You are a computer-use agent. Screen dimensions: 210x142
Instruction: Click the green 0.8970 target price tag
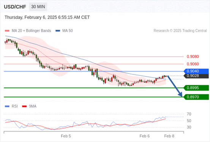pyautogui.click(x=196, y=97)
